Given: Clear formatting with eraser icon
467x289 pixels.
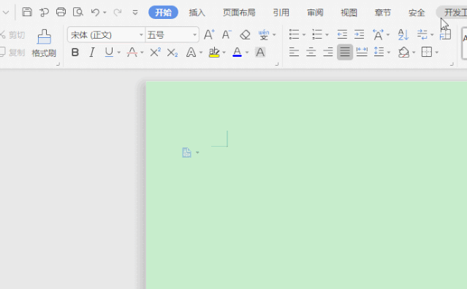Looking at the screenshot, I should pyautogui.click(x=245, y=35).
